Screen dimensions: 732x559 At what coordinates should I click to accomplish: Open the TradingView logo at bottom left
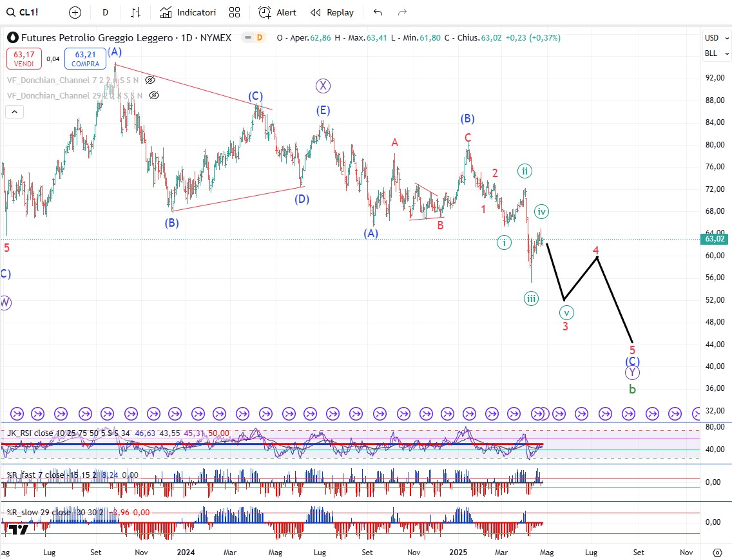point(19,529)
